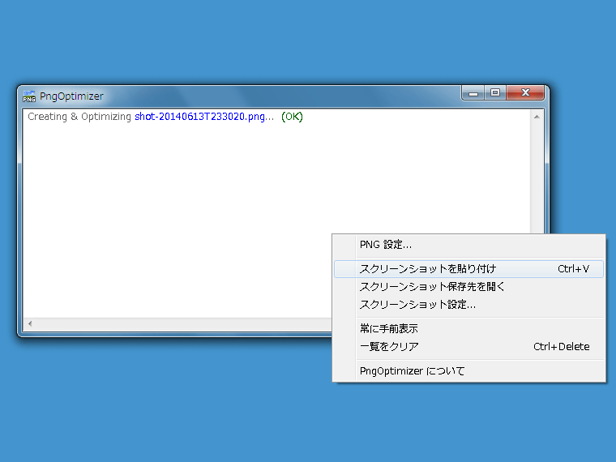Click the vertical scrollbar up arrow
Image resolution: width=616 pixels, height=462 pixels.
537,117
